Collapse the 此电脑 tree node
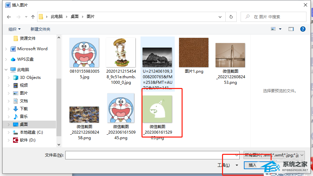313x176 pixels. pos(6,70)
